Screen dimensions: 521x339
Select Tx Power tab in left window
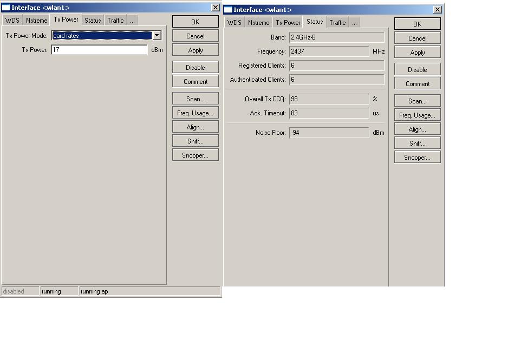coord(66,19)
